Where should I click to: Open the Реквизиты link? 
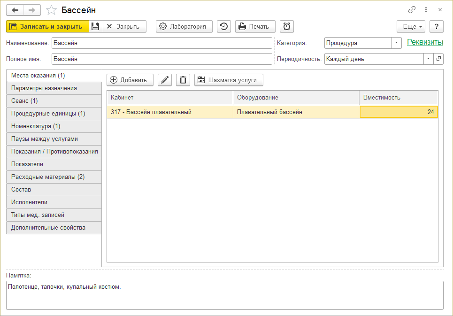click(x=425, y=42)
